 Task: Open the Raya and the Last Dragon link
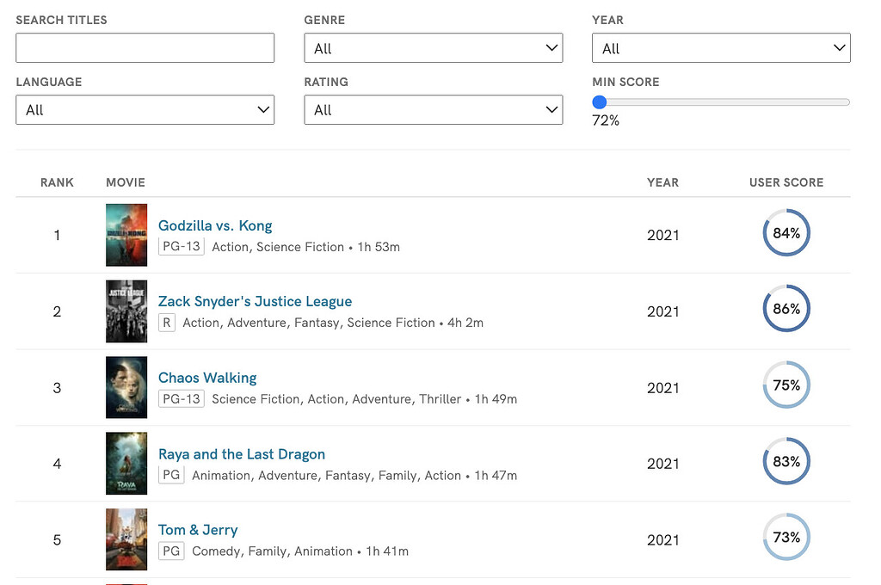[242, 454]
